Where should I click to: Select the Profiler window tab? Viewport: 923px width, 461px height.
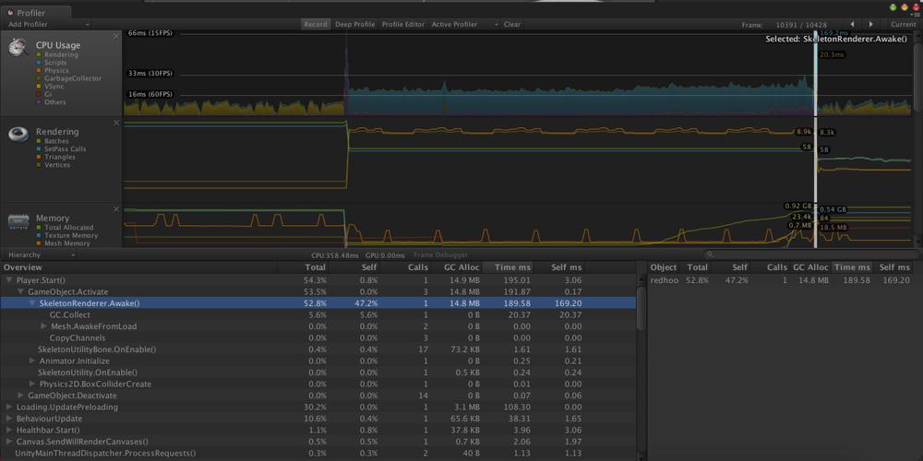[x=36, y=12]
